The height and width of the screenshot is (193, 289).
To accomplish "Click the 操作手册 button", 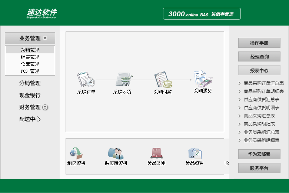I will point(259,43).
